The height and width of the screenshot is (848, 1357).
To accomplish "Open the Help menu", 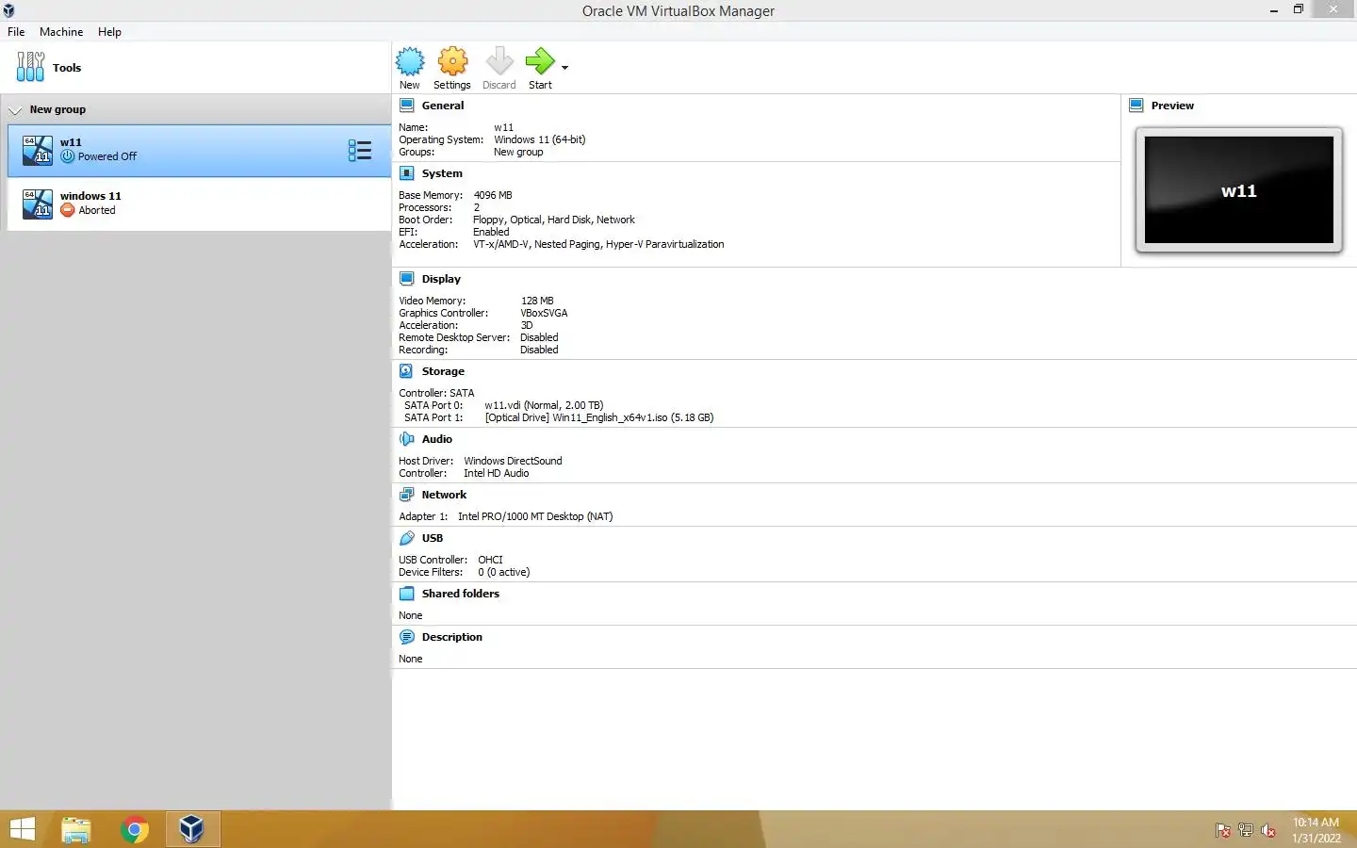I will (109, 32).
